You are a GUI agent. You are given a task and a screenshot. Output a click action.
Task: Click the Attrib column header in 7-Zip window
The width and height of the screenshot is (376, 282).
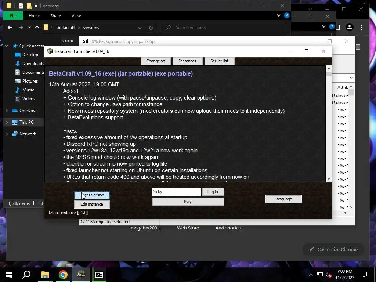(x=343, y=87)
